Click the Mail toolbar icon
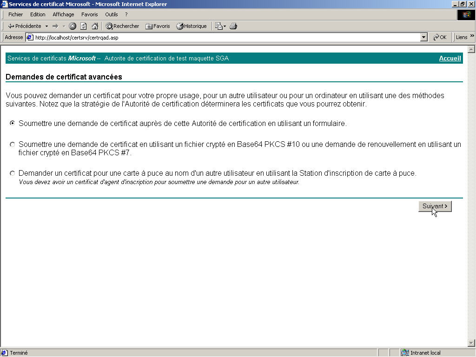The height and width of the screenshot is (357, 476). (x=220, y=26)
